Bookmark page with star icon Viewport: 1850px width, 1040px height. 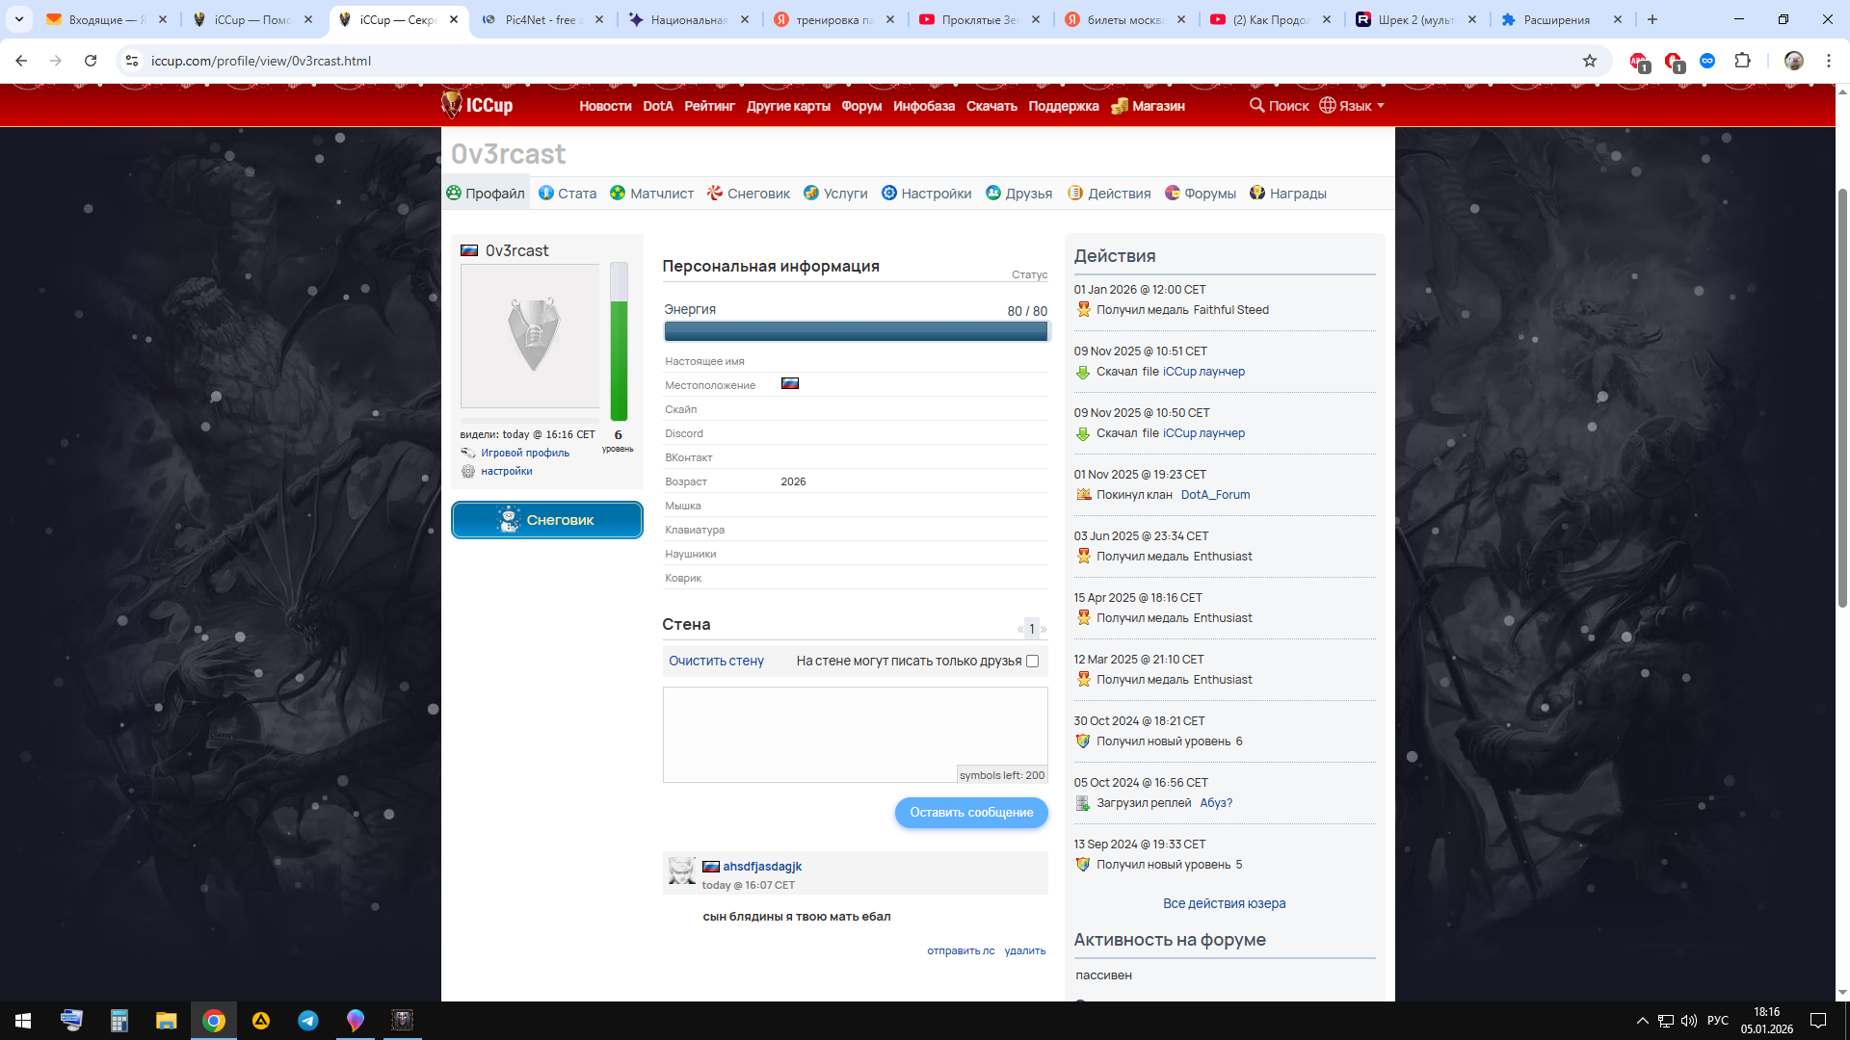click(x=1590, y=61)
